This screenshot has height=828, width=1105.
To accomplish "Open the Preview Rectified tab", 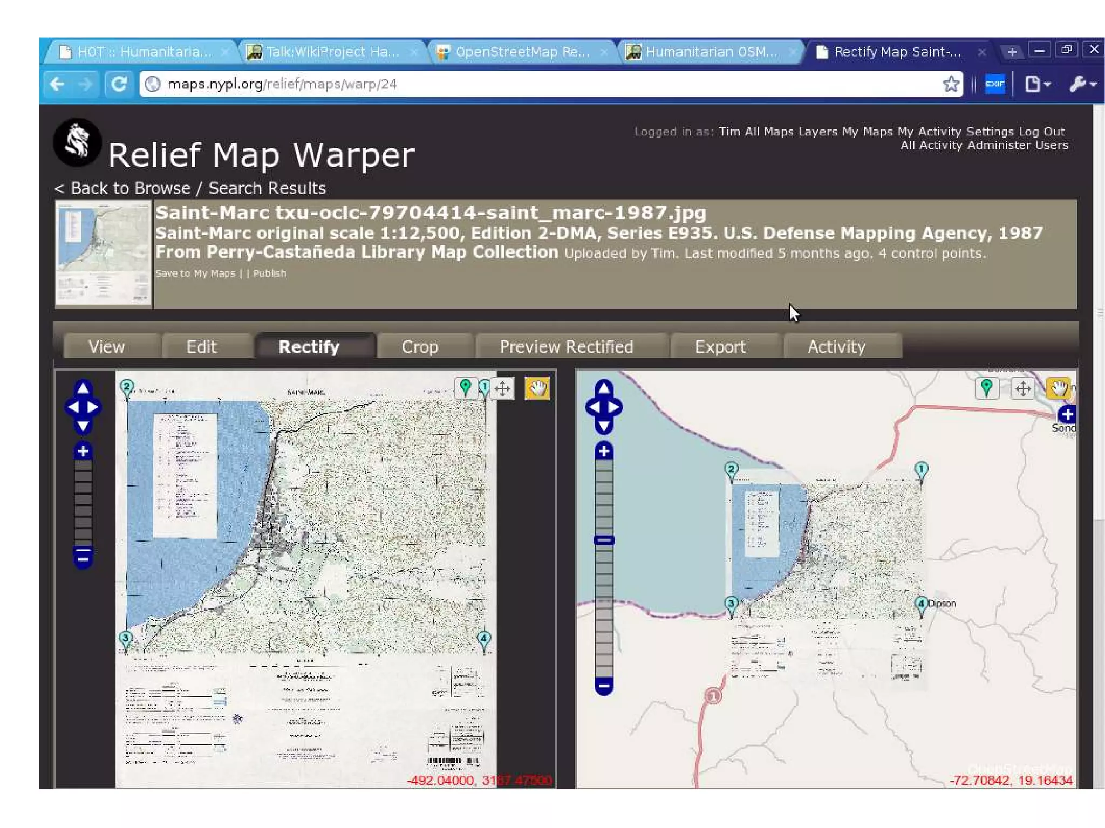I will pos(566,347).
